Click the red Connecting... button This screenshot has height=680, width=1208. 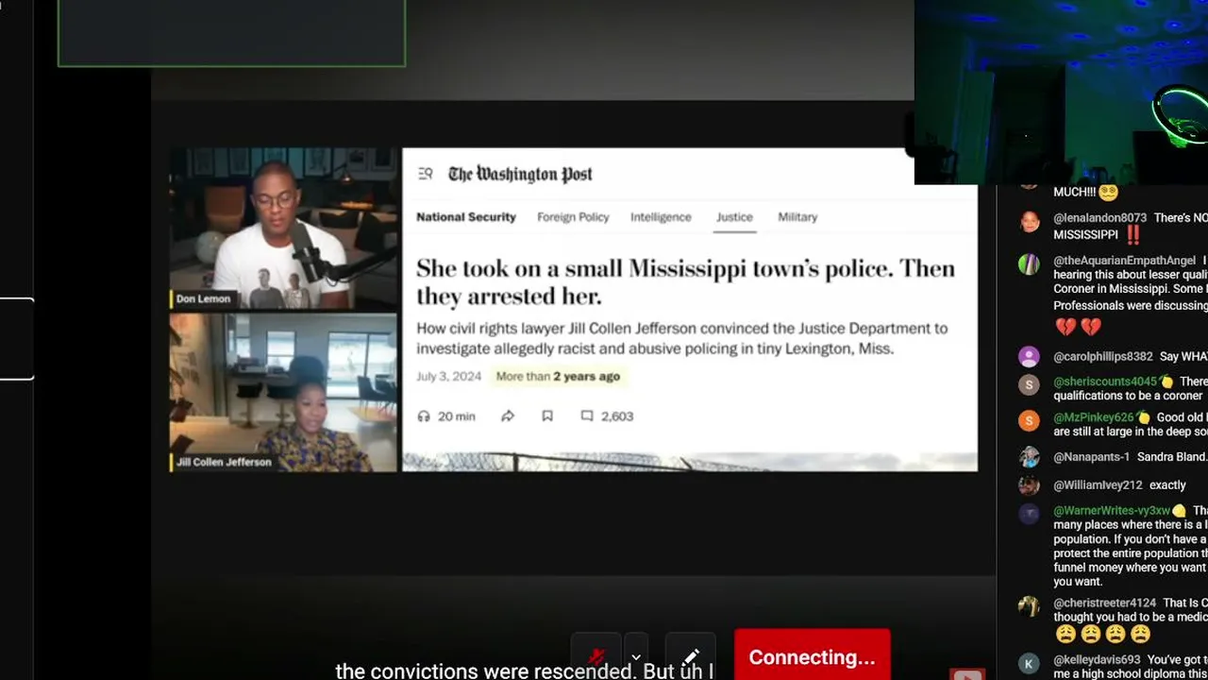(812, 656)
